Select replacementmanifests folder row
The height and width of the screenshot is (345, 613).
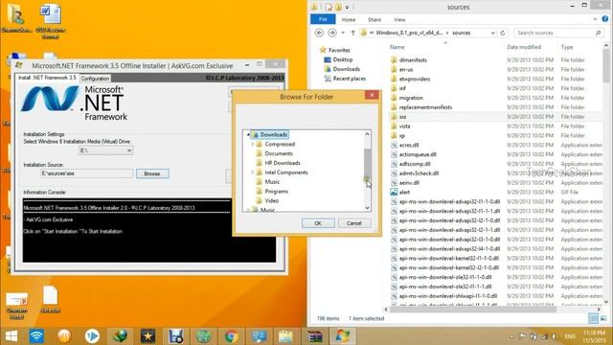tap(425, 107)
